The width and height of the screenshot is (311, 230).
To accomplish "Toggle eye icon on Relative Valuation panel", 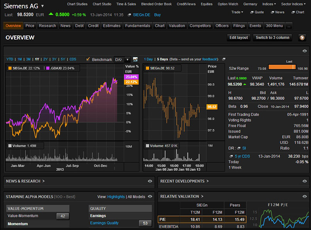I will [x=304, y=196].
